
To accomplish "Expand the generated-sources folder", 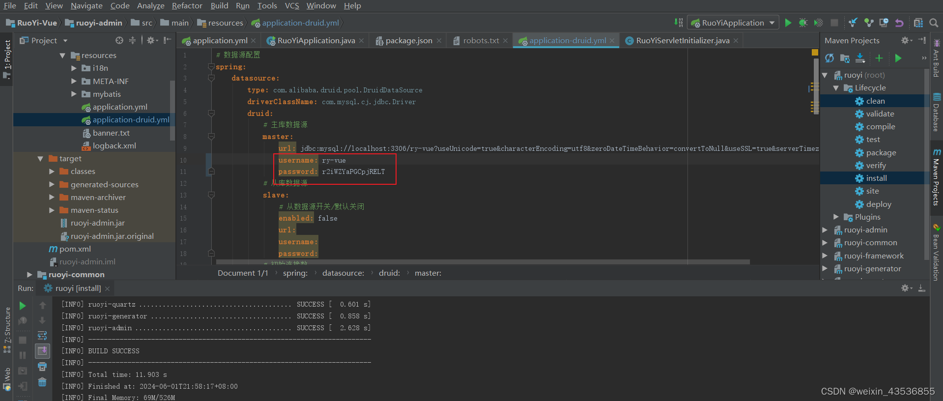I will click(x=52, y=185).
